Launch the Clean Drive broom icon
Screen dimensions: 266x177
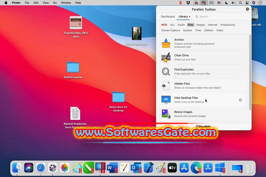click(166, 57)
